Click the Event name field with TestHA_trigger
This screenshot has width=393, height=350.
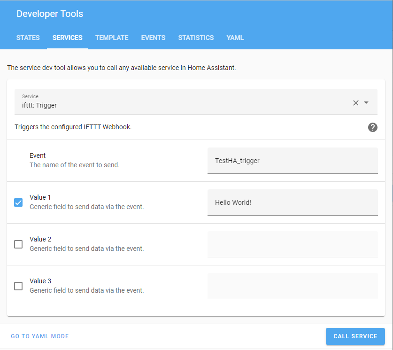click(292, 161)
